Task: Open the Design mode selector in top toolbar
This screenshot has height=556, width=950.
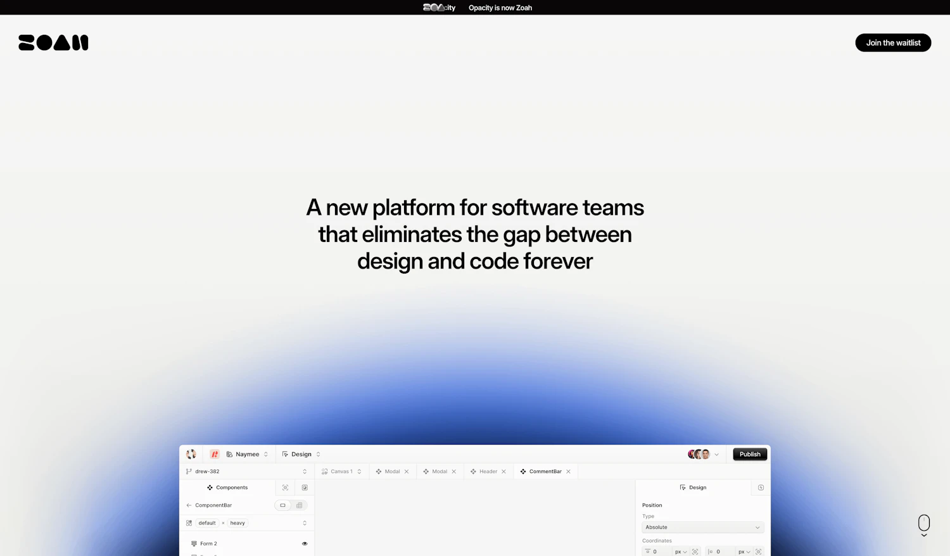Action: click(301, 454)
